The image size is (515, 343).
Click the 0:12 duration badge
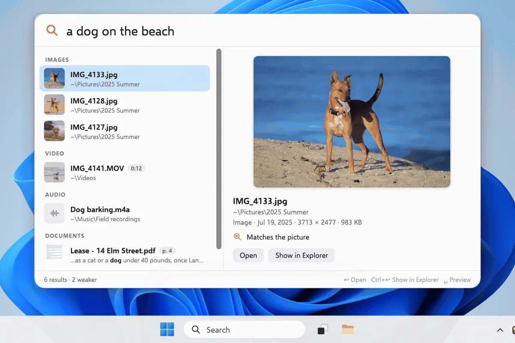[x=136, y=168]
